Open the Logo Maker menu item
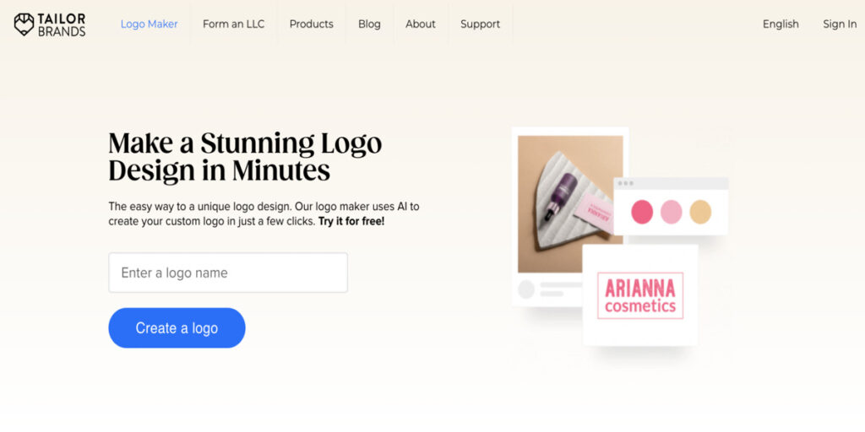Screen dimensions: 865x432 [149, 24]
